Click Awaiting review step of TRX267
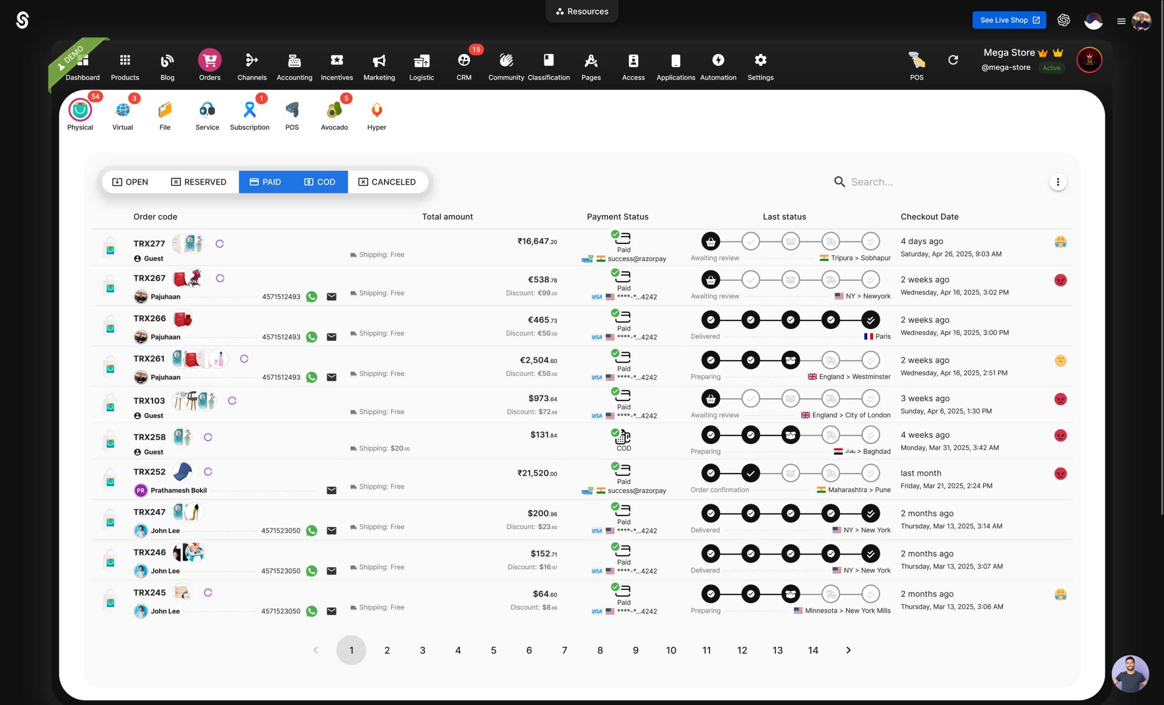The width and height of the screenshot is (1164, 705). click(x=711, y=280)
